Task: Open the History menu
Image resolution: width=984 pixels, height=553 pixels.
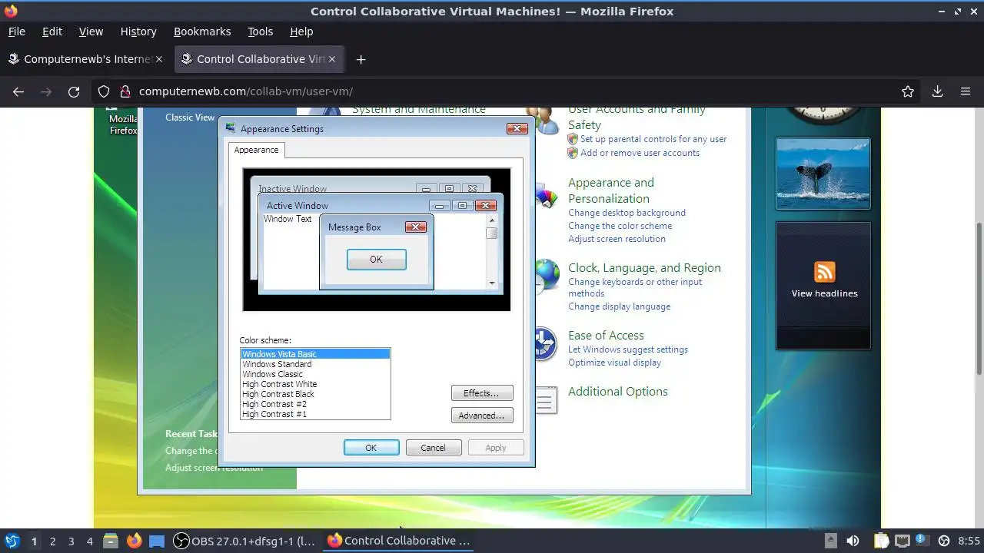Action: click(x=138, y=31)
